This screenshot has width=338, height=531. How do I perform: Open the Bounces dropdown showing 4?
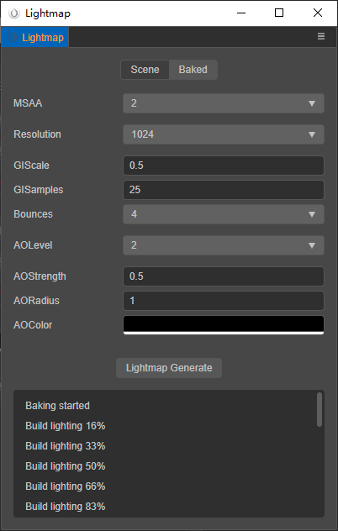[x=224, y=214]
